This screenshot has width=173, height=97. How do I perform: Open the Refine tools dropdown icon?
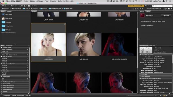(25, 6)
